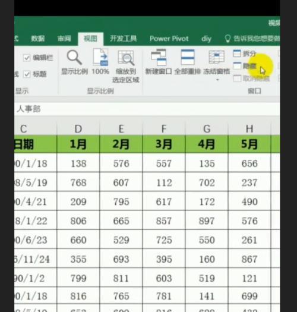
Task: Click the greyed 取消隐藏 unhide command
Action: coord(251,78)
